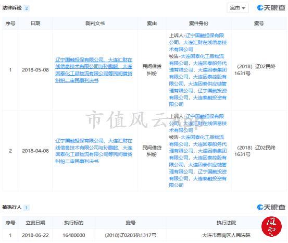Viewport: 288px width, 243px height.
Task: Click the 被执行人 count badge
Action: pos(27,208)
